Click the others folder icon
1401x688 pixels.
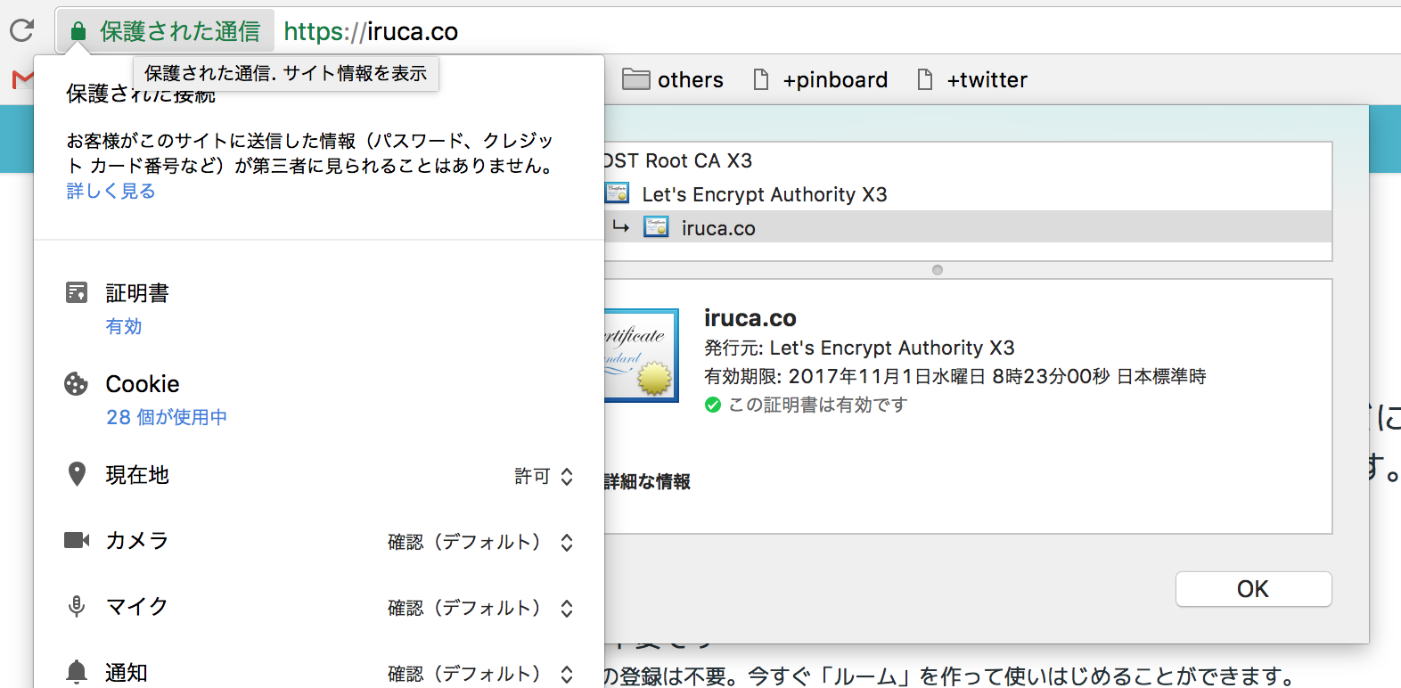pyautogui.click(x=635, y=80)
